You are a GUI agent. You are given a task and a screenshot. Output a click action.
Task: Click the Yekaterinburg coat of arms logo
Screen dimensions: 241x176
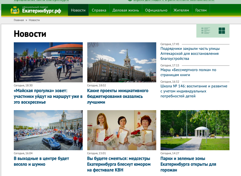[15, 10]
